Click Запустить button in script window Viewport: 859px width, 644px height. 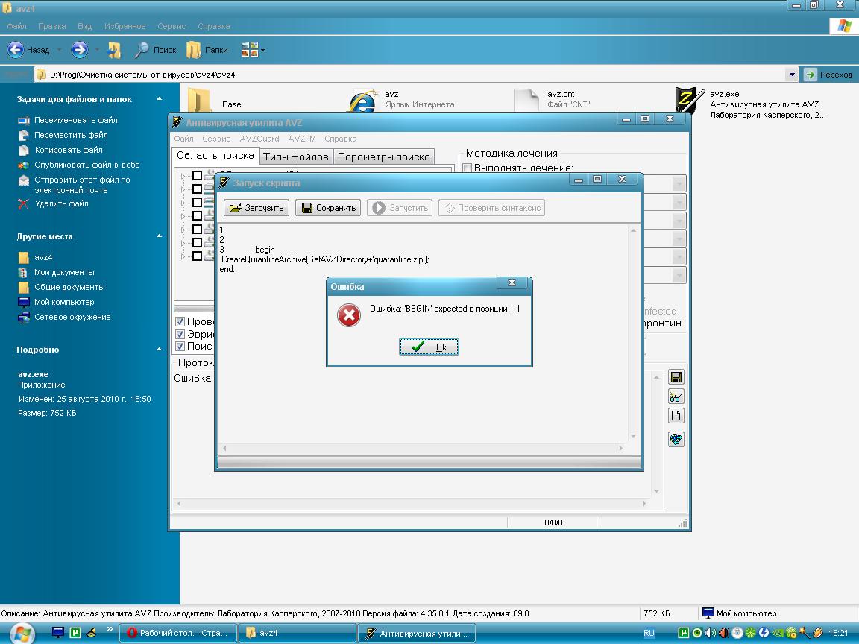[x=400, y=207]
